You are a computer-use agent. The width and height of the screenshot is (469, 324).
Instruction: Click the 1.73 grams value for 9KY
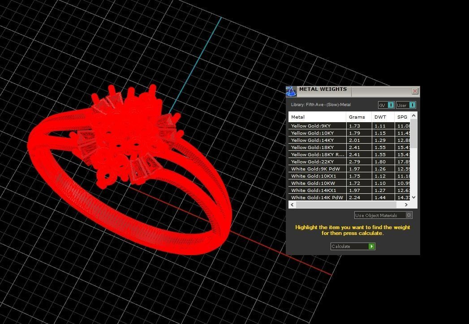354,126
